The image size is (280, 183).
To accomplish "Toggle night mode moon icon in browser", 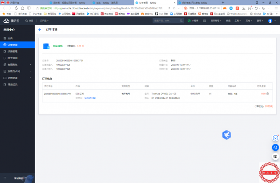I will pyautogui.click(x=263, y=8).
